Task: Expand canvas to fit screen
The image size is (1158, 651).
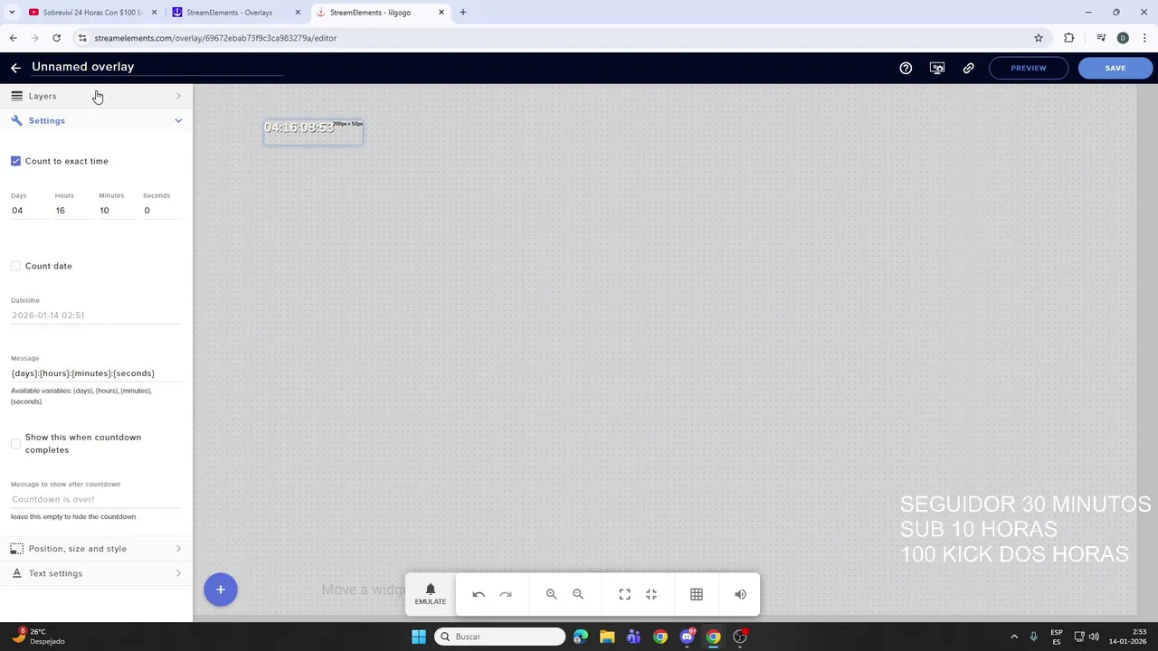Action: 624,594
